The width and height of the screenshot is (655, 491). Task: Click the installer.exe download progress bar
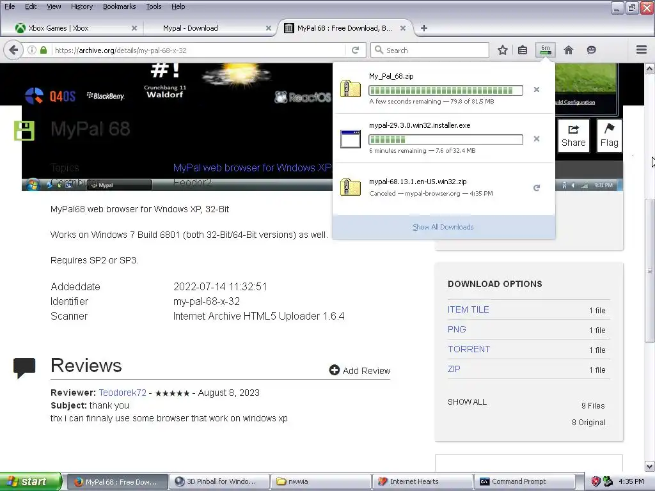click(446, 139)
